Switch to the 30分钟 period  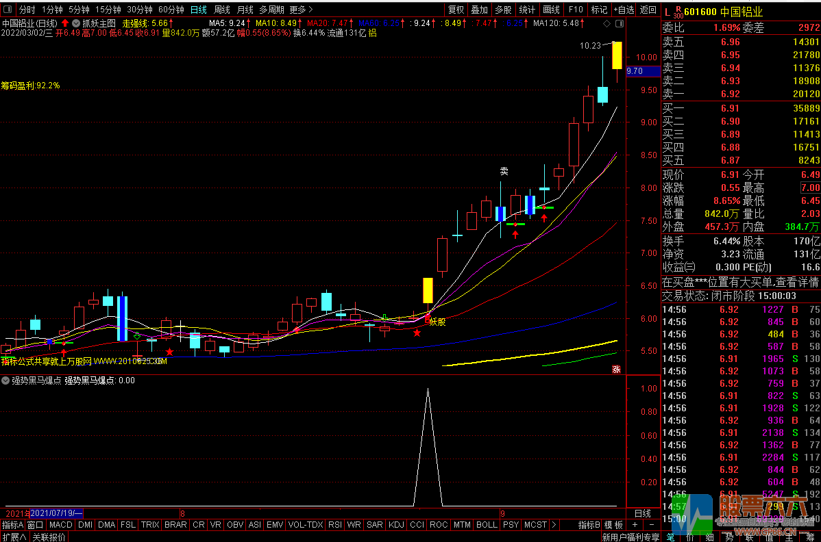[x=139, y=10]
